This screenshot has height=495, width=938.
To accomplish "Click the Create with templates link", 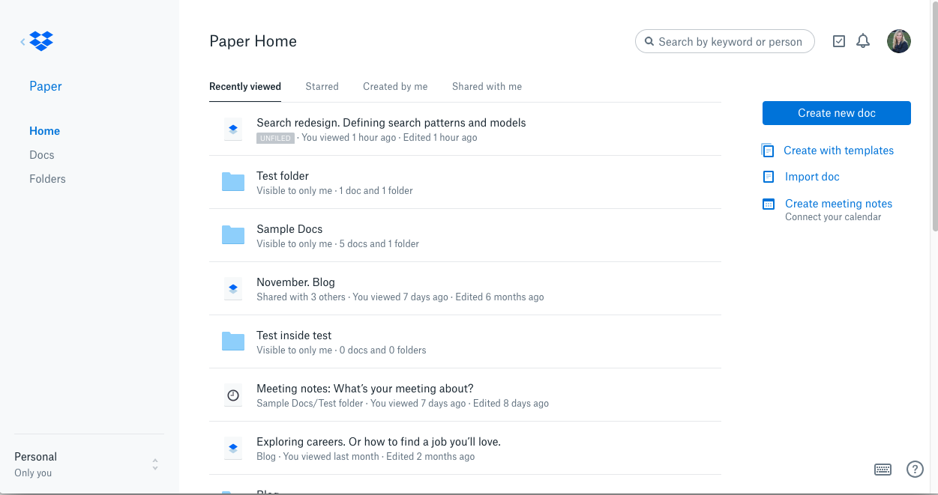I will point(838,151).
